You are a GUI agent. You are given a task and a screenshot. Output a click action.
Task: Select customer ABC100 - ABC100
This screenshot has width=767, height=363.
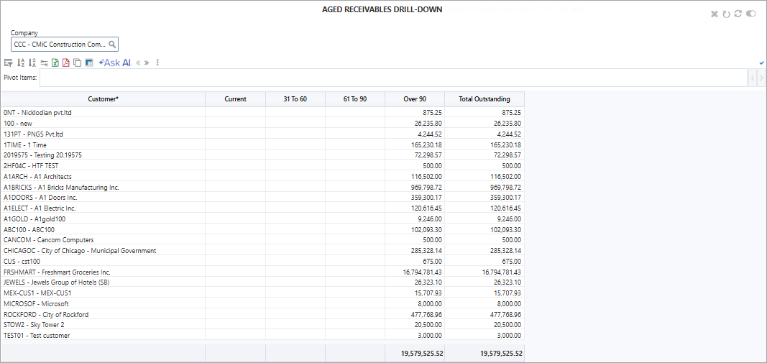tap(29, 229)
